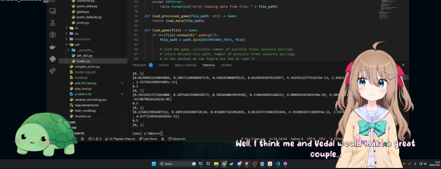Open model.pt file
Image resolution: width=441 pixels, height=169 pixels.
point(81,77)
